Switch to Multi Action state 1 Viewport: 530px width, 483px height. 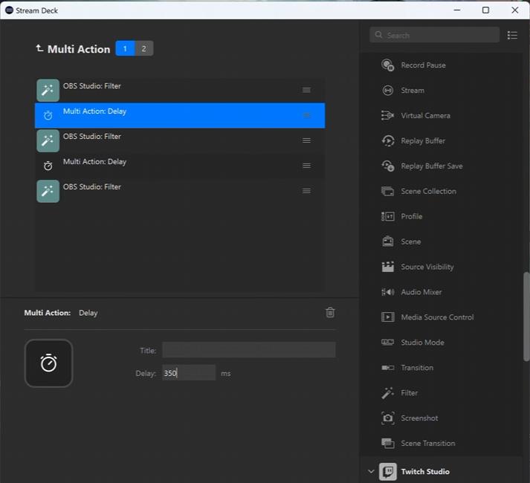coord(125,49)
